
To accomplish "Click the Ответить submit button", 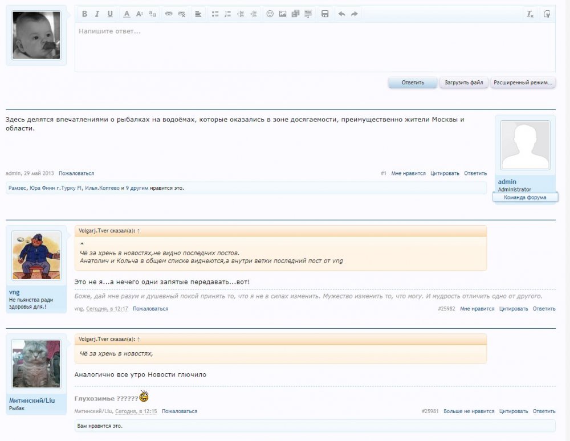I will (413, 83).
